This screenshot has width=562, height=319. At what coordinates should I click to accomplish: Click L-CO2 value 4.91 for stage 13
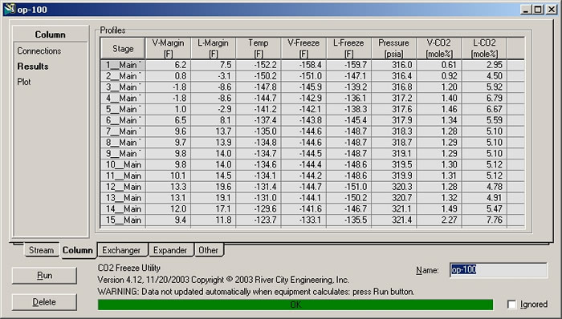(x=484, y=198)
